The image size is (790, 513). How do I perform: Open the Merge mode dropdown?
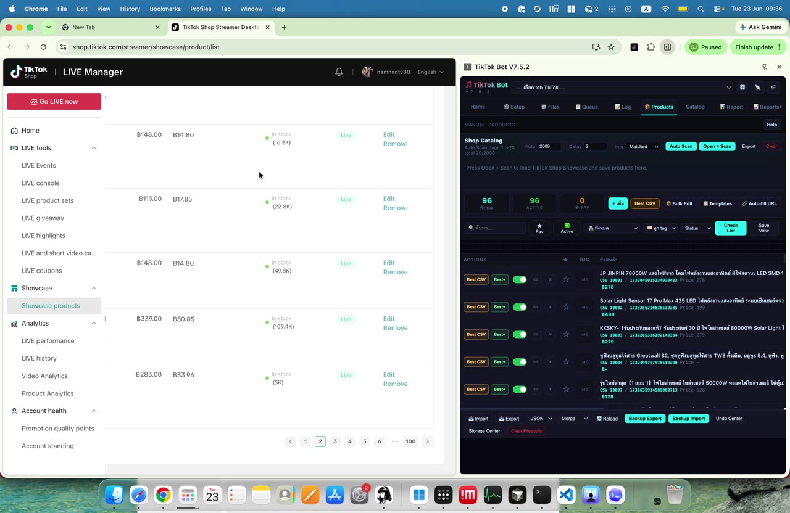click(x=574, y=419)
